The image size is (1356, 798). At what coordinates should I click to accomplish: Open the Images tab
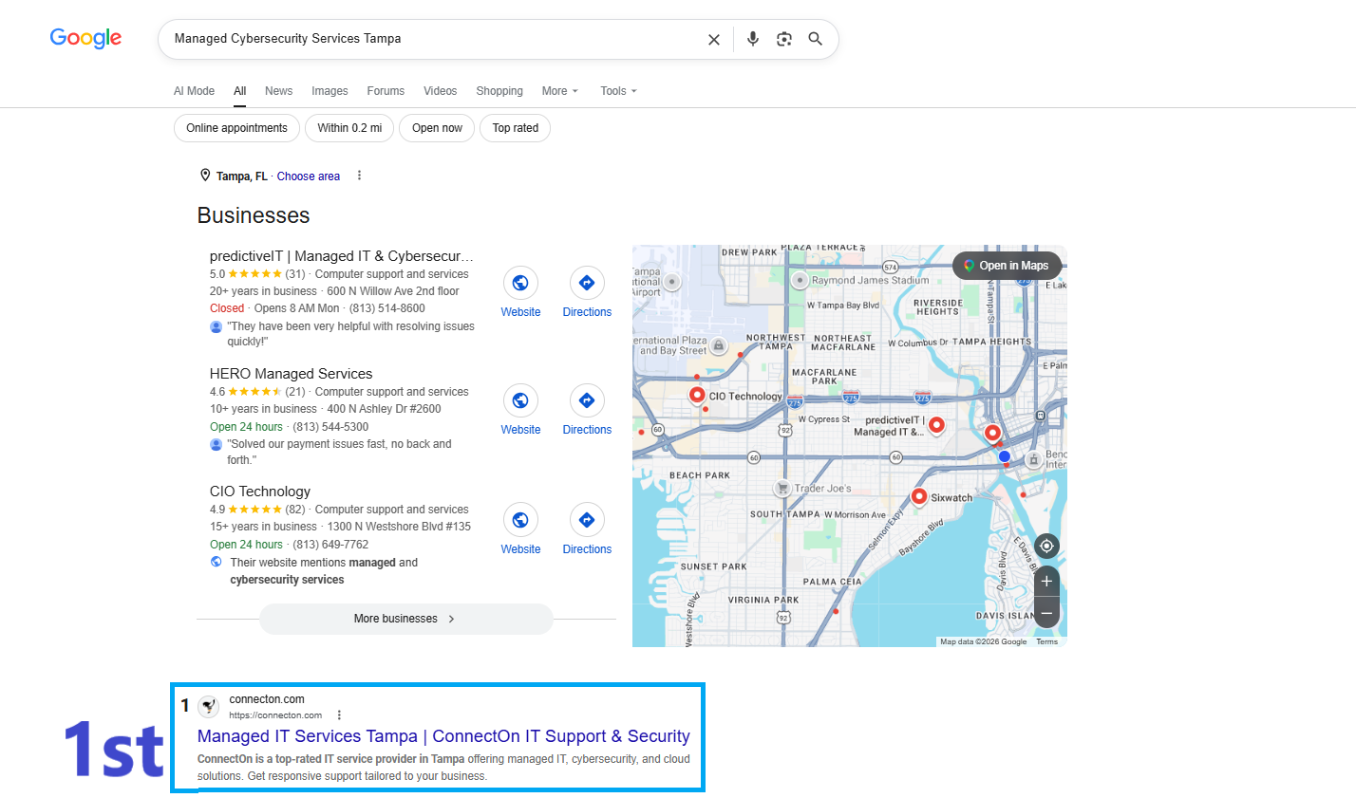coord(330,91)
